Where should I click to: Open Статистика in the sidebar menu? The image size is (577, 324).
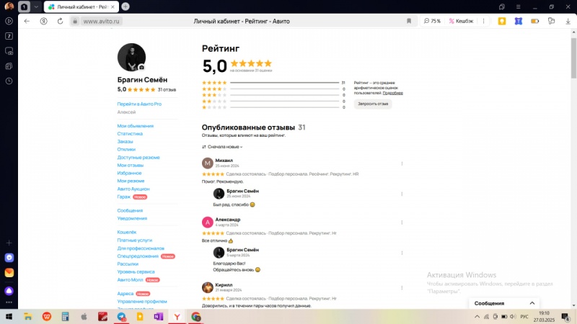pos(130,134)
